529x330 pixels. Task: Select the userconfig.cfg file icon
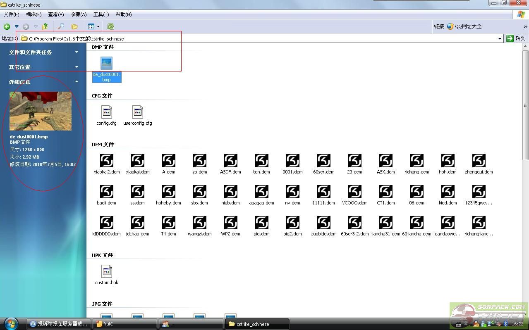click(x=137, y=112)
